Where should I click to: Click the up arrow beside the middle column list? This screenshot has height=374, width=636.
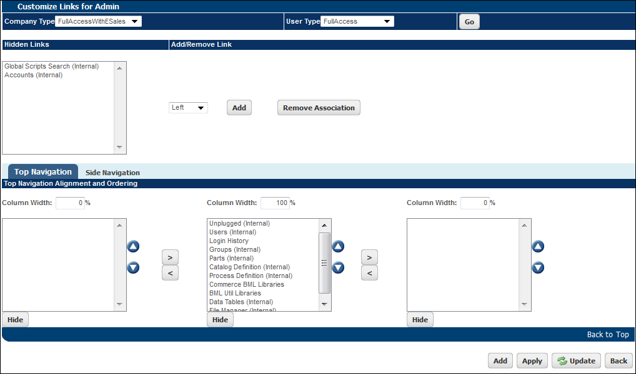(338, 246)
